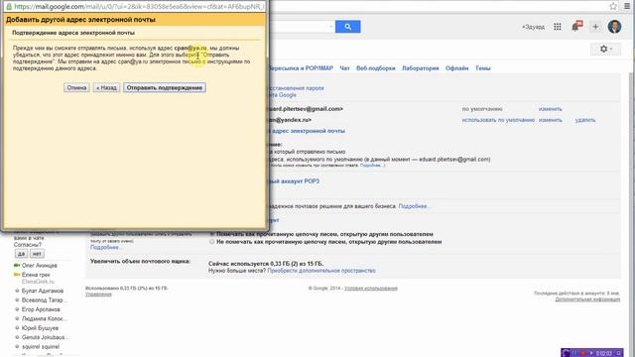This screenshot has width=635, height=357.
Task: Click the Отмена button in popup
Action: 76,88
